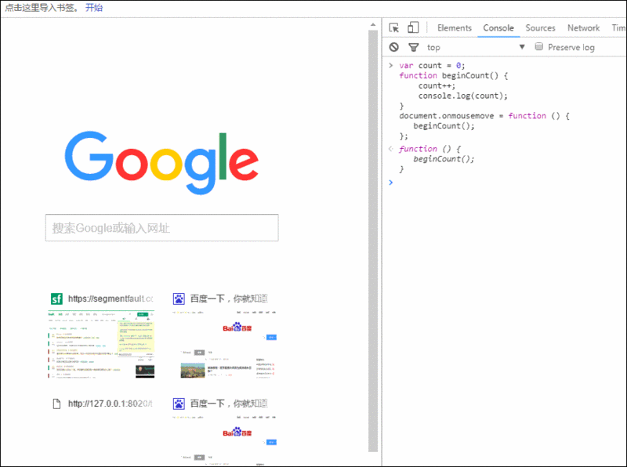Open the second 百度一下，你就知道 tile title
The width and height of the screenshot is (627, 467).
[x=229, y=404]
